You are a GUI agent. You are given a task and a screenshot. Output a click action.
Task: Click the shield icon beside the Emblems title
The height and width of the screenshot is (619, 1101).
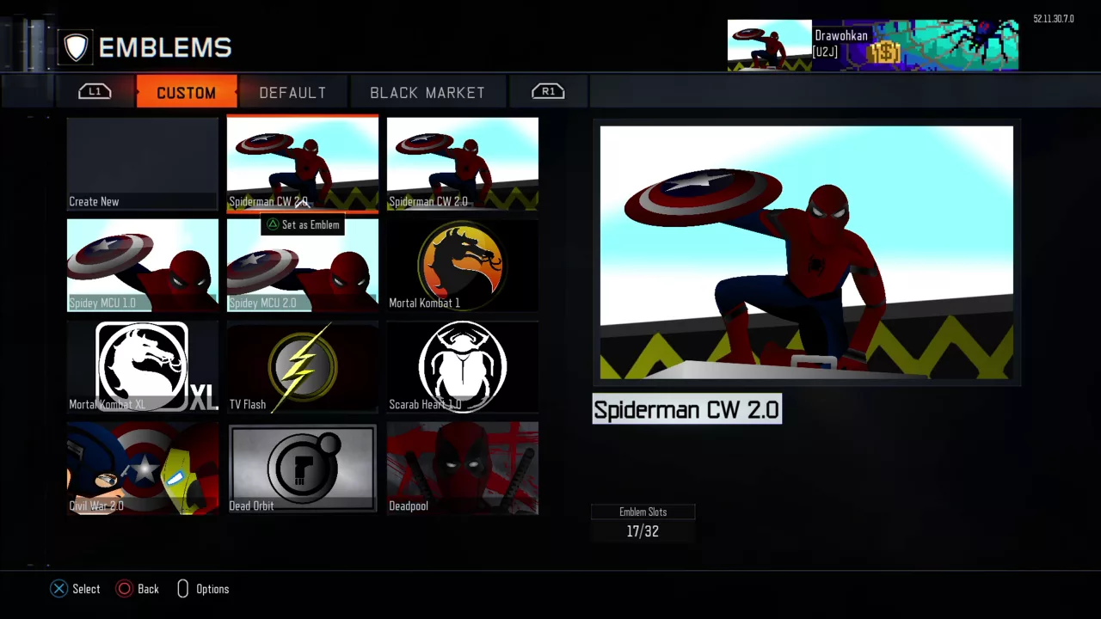(x=76, y=47)
